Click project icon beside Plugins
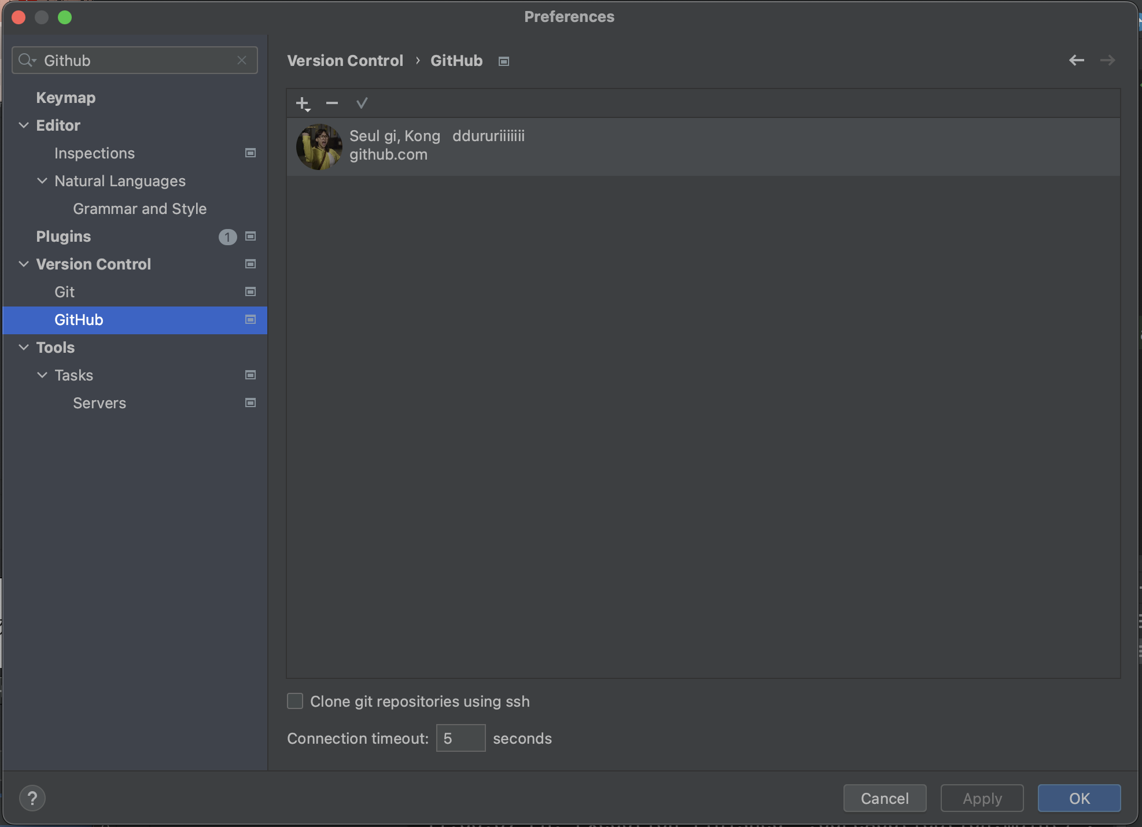Screen dimensions: 1142x827 (250, 237)
